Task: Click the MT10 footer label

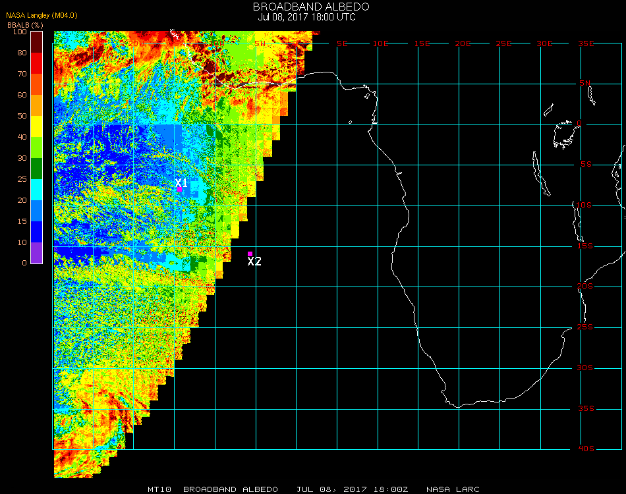Action: point(159,489)
